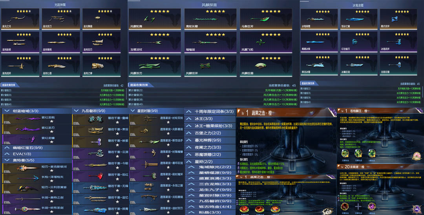Click the 苍梧麟王·橙 title header
The image size is (424, 215).
point(361,111)
